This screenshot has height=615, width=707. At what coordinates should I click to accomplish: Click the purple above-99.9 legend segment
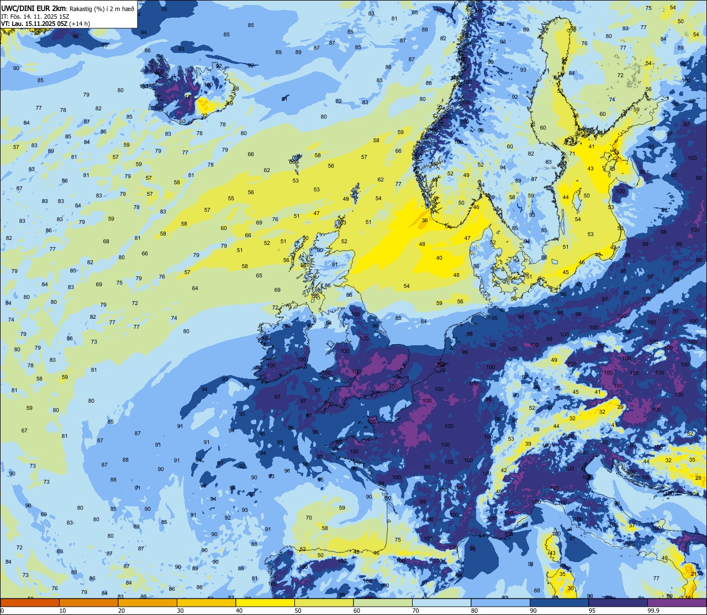[x=677, y=602]
